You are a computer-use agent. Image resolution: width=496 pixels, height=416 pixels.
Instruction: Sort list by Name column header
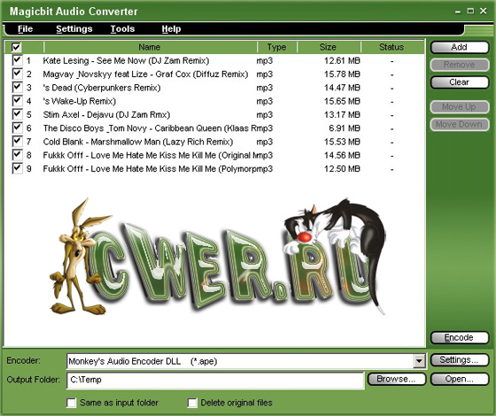click(x=150, y=47)
